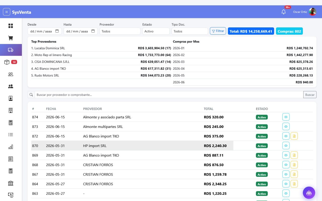Viewport: 322px width, 201px height.
Task: View purchase 868 CRISTIAN FORROS eye icon
Action: pyautogui.click(x=286, y=165)
